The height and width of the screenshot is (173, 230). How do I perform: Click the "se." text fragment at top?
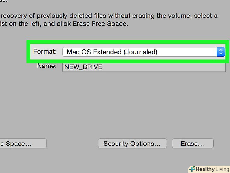(x=4, y=1)
